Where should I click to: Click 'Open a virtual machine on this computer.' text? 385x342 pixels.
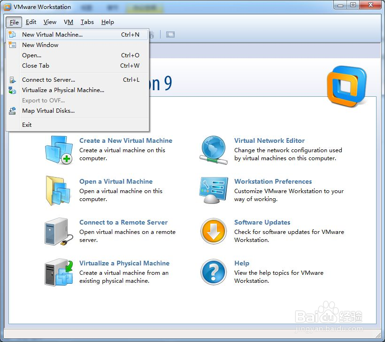[121, 195]
